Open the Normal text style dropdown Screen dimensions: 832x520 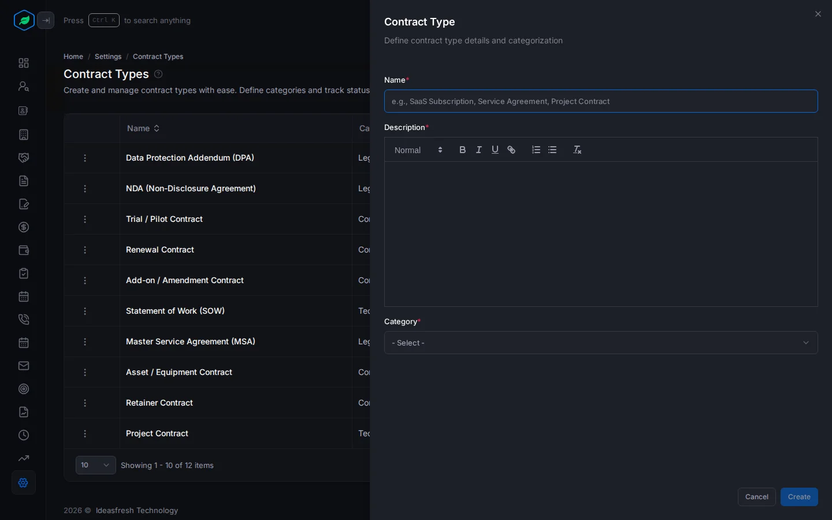coord(418,150)
